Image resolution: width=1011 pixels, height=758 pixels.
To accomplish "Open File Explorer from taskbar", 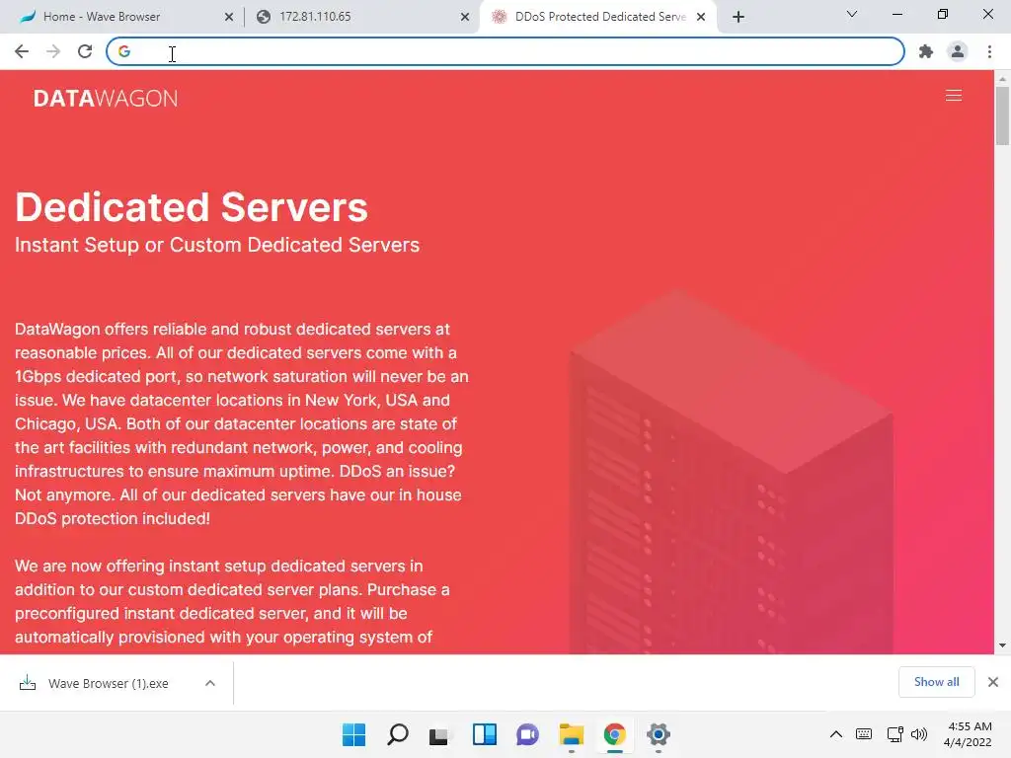I will click(x=572, y=734).
